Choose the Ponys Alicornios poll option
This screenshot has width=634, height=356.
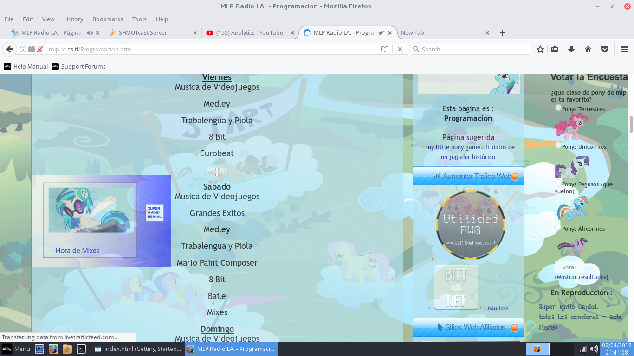pos(558,228)
